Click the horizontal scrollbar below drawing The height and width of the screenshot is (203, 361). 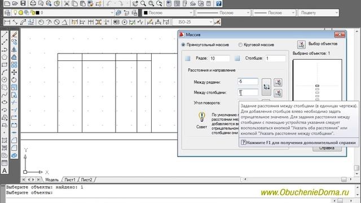click(297, 179)
